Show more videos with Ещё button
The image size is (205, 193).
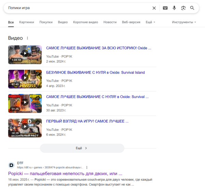(x=82, y=148)
